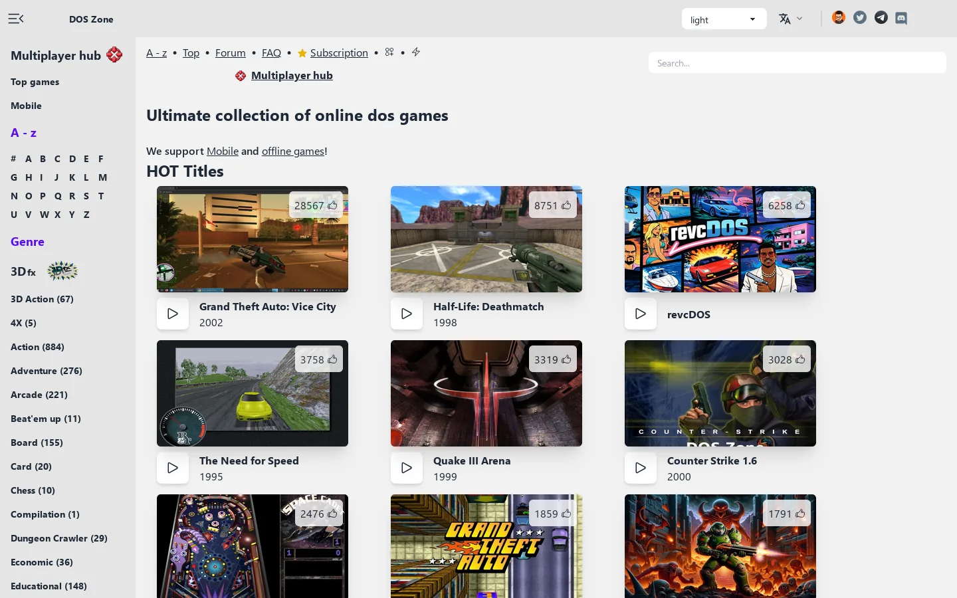Open the Dungeon Crawler (29) genre
The height and width of the screenshot is (598, 957).
[x=59, y=538]
